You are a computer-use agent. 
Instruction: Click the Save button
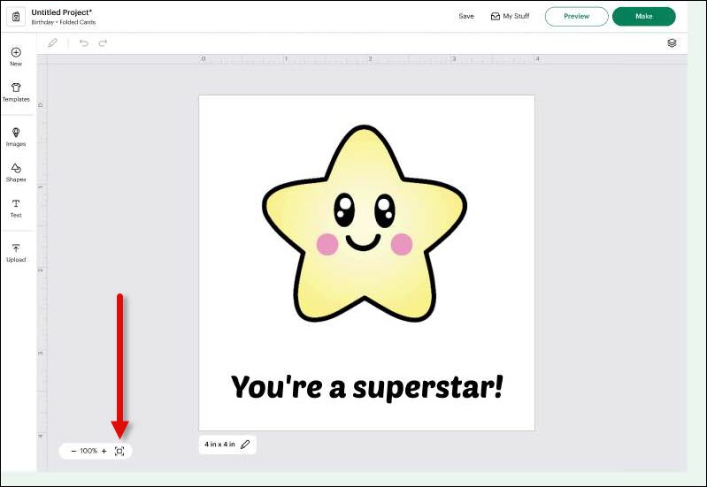click(466, 16)
